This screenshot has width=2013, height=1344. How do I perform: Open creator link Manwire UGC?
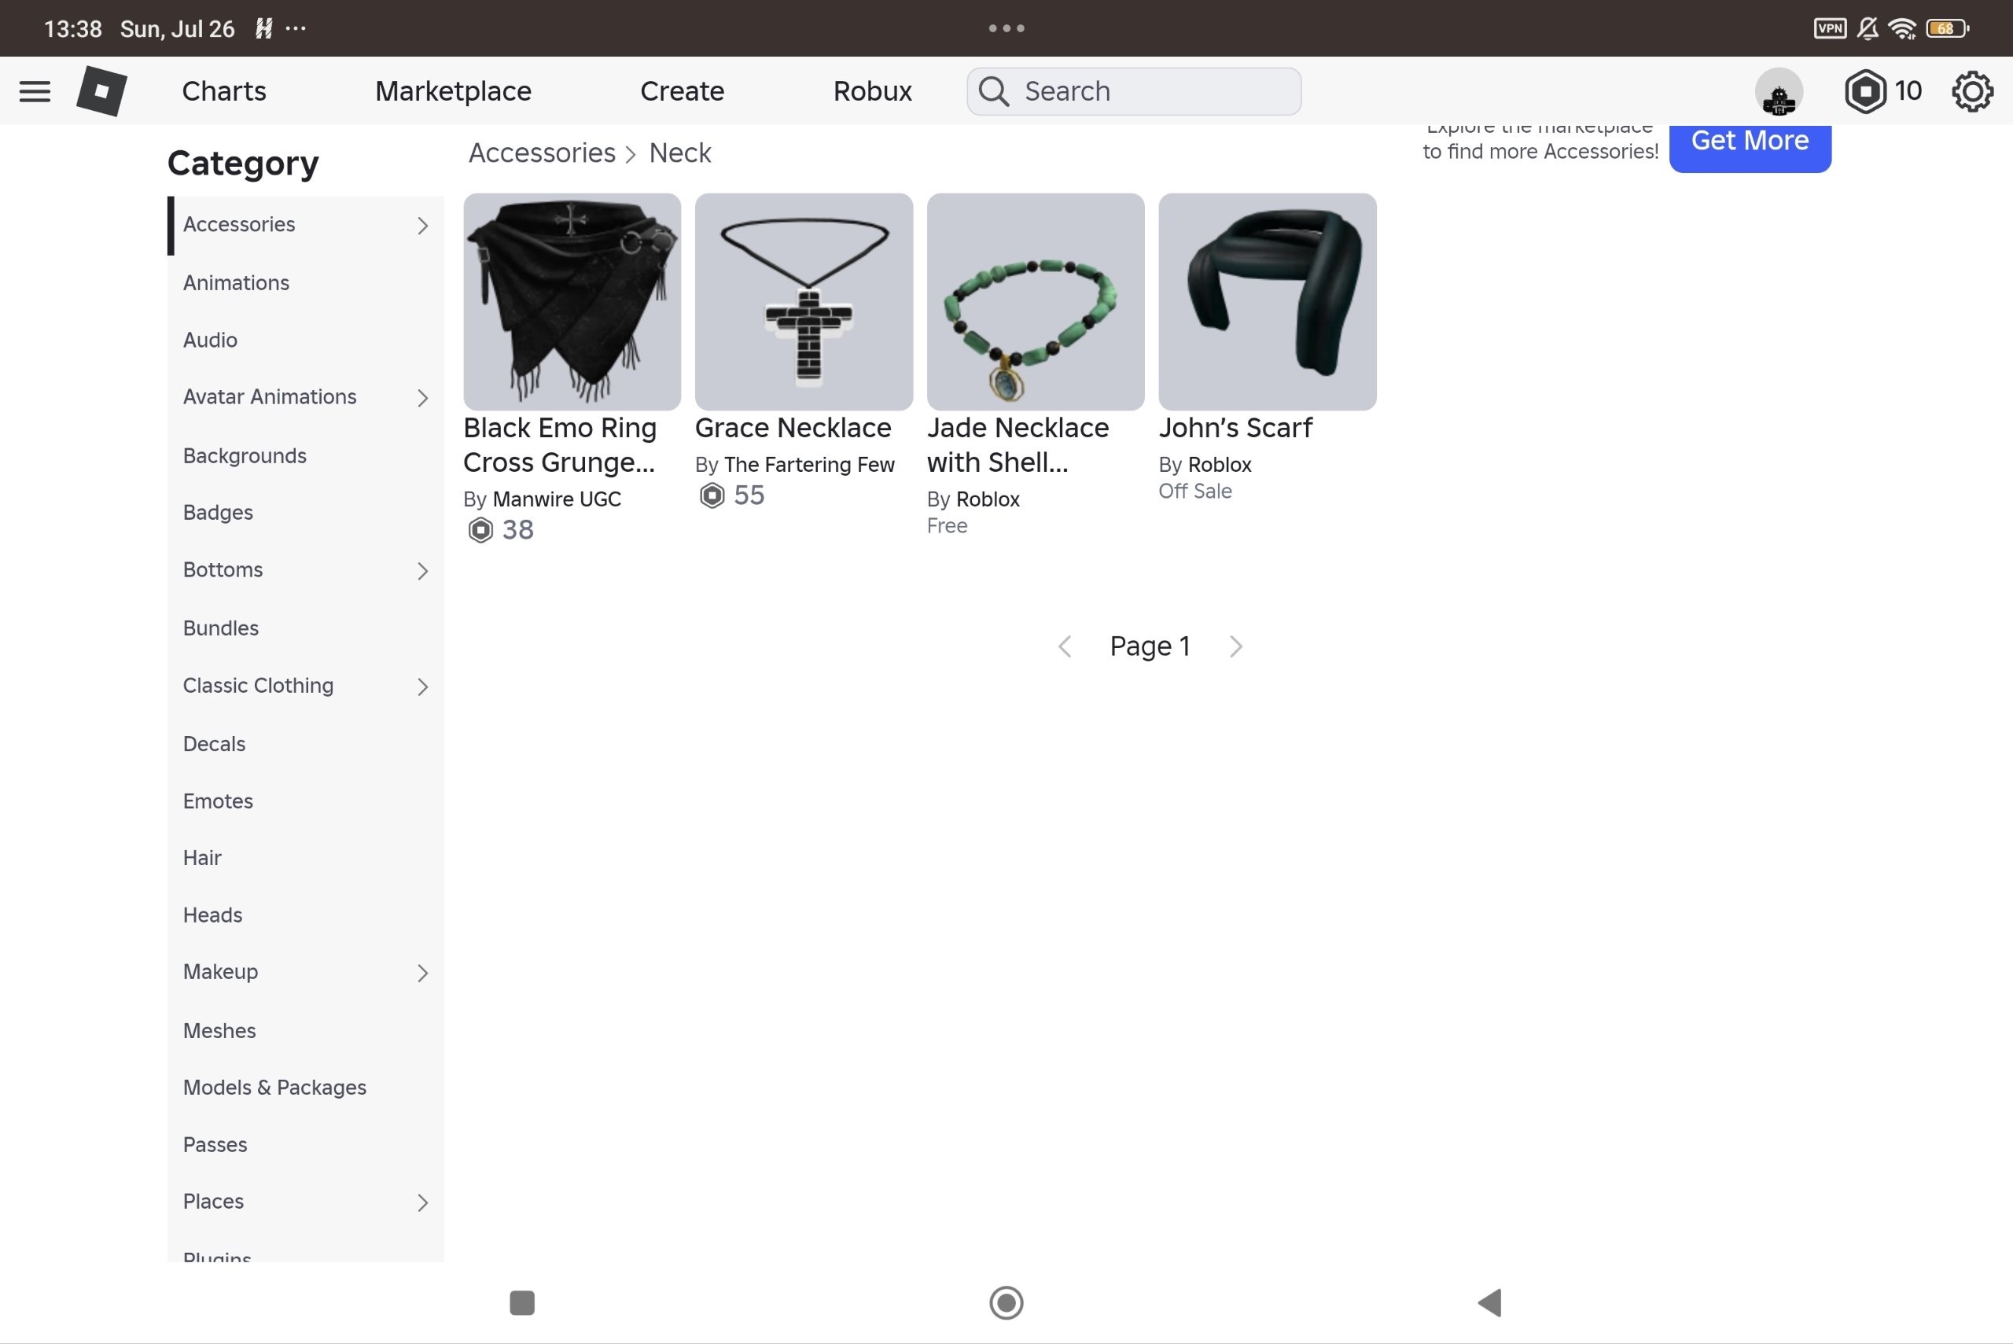point(557,499)
